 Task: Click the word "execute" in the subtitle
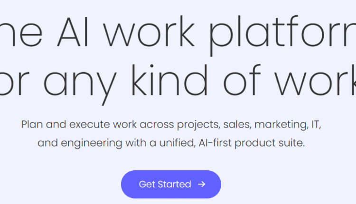pos(89,124)
